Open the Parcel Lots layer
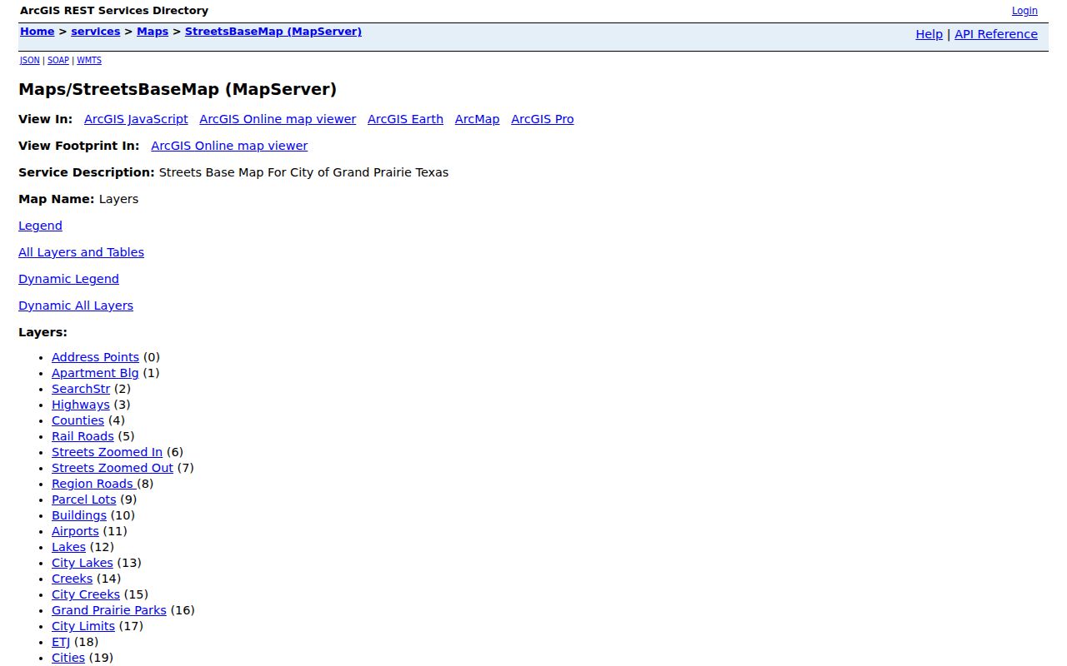 (84, 499)
